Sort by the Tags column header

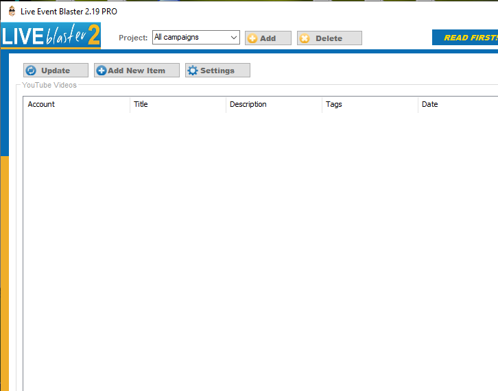(x=370, y=104)
